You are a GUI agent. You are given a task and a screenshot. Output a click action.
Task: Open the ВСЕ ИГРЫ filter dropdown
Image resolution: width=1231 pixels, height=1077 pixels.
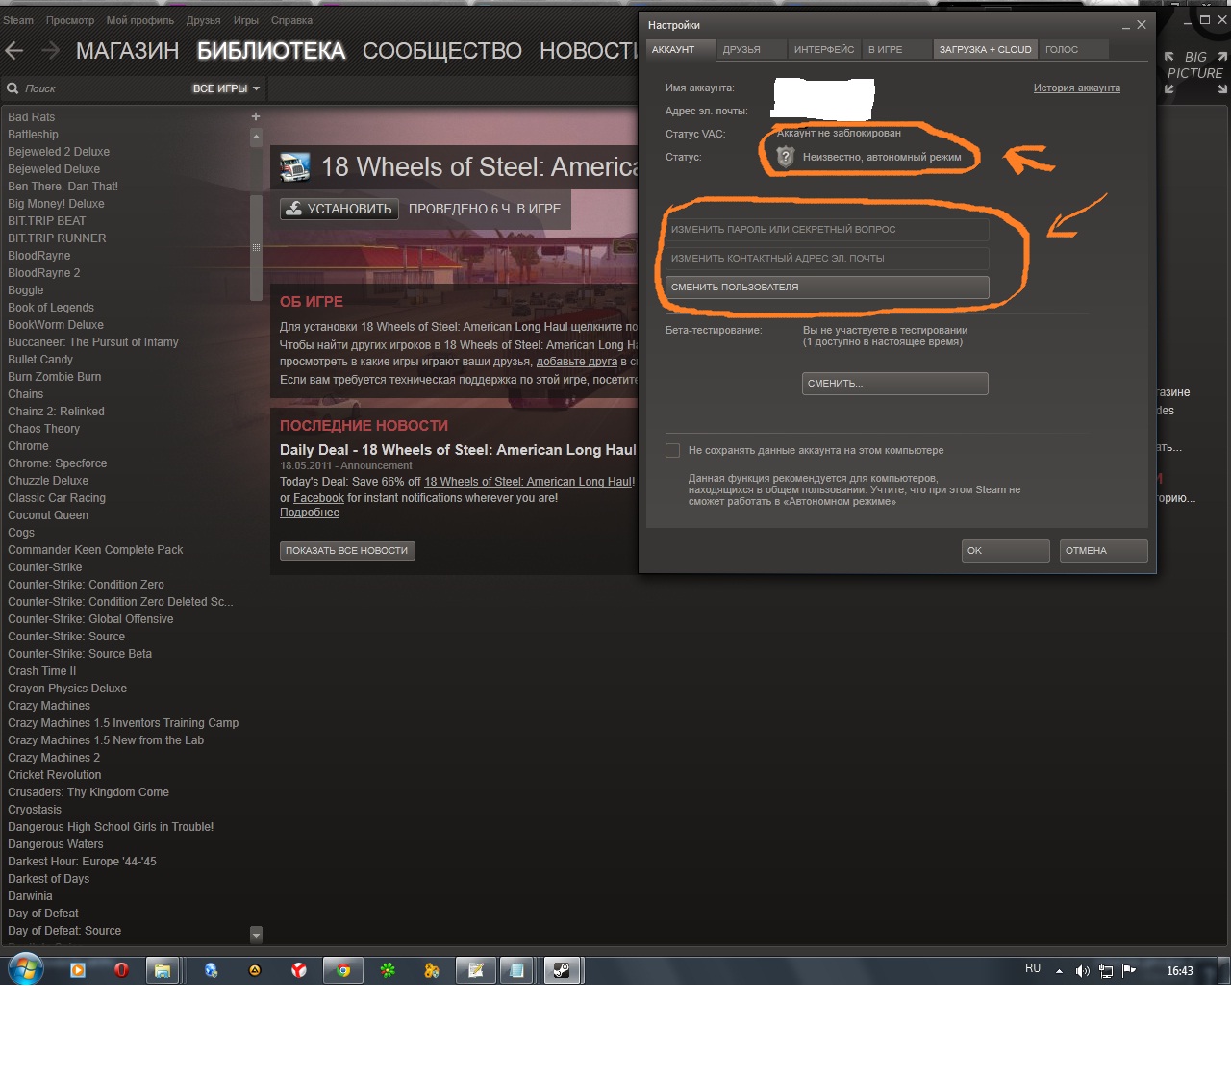226,88
